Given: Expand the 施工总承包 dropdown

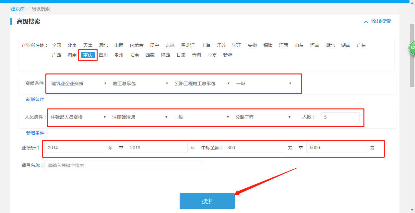Looking at the screenshot, I should (140, 84).
